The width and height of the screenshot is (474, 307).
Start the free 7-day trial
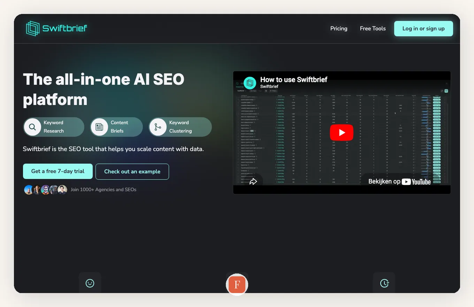(58, 171)
